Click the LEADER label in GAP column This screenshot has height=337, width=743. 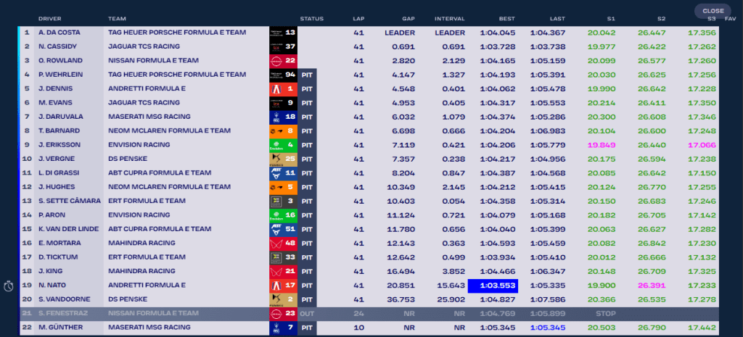pos(400,33)
